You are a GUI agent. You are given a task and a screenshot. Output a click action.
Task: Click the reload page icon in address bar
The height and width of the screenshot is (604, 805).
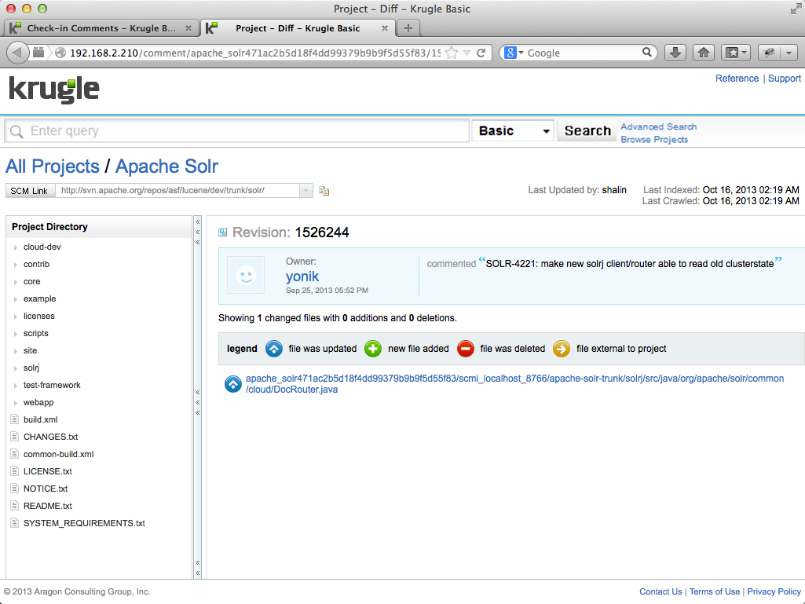481,53
